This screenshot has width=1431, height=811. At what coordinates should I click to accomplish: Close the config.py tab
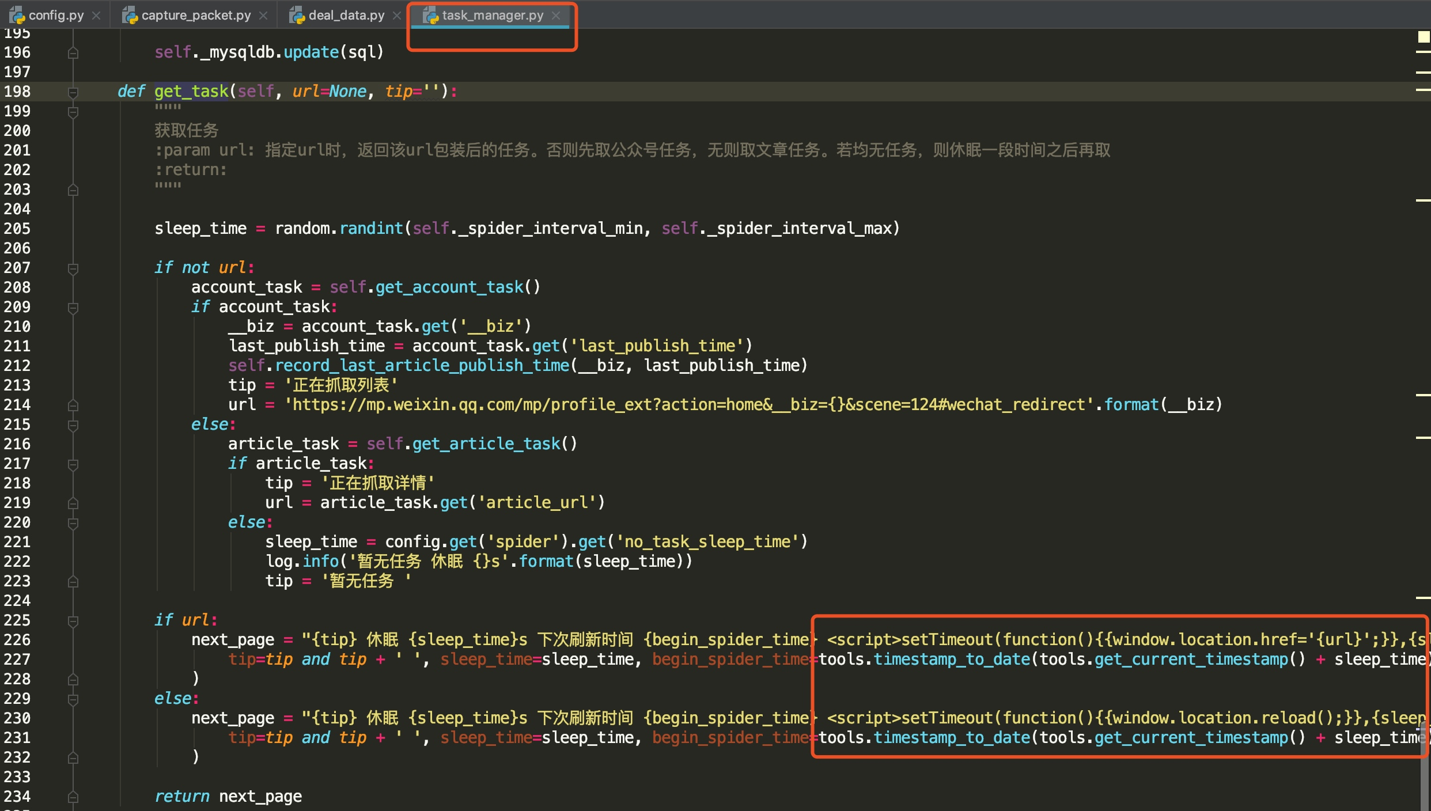(x=96, y=16)
